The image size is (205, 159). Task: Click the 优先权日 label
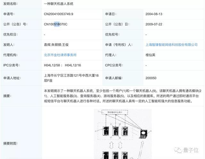coord(11,34)
